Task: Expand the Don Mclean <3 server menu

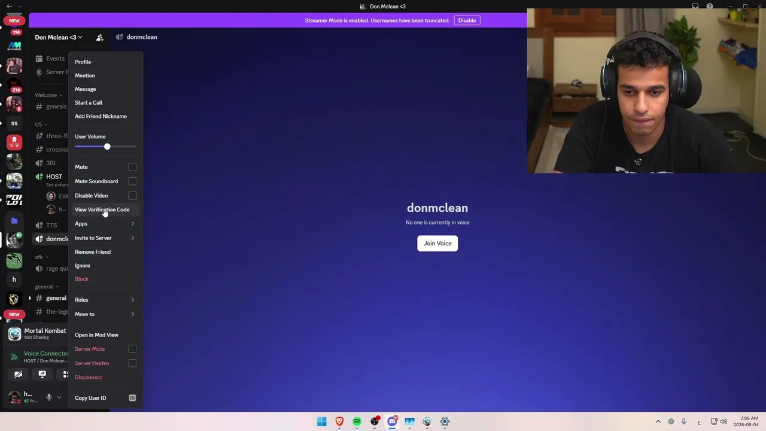Action: 59,37
